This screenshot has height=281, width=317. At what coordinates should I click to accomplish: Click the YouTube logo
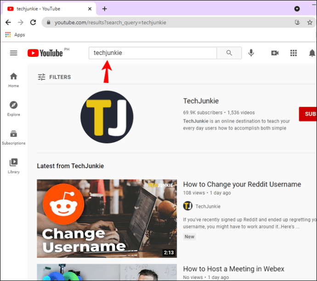pos(45,53)
